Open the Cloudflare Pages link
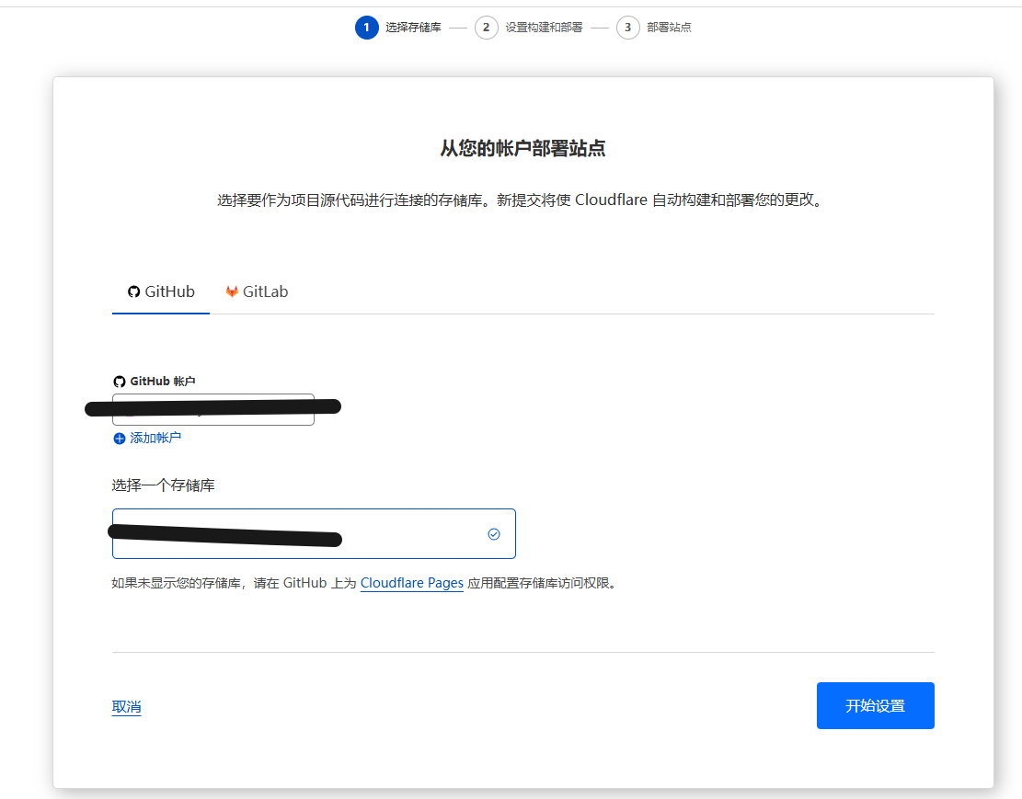Image resolution: width=1022 pixels, height=799 pixels. 411,583
